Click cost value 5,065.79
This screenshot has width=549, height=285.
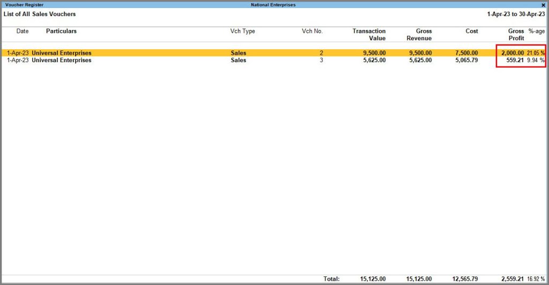[x=466, y=60]
